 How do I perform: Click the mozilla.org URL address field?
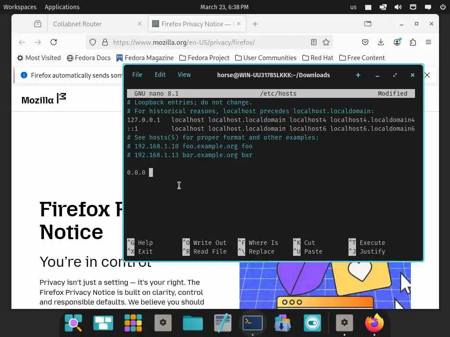pyautogui.click(x=184, y=43)
